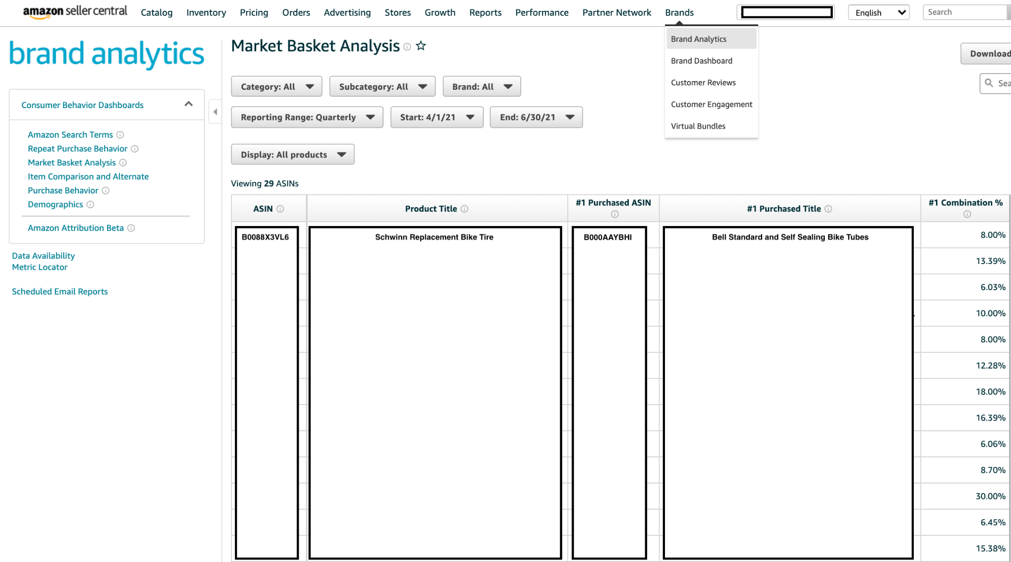The height and width of the screenshot is (562, 1011).
Task: Open Display: All products dropdown
Action: (x=292, y=154)
